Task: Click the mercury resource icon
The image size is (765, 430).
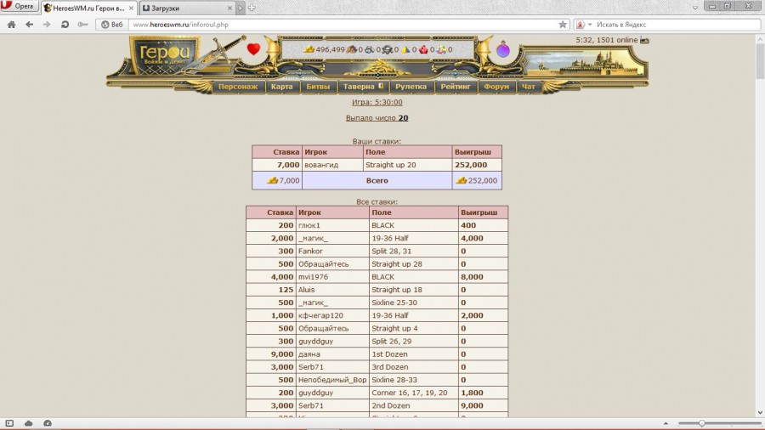Action: [x=388, y=49]
